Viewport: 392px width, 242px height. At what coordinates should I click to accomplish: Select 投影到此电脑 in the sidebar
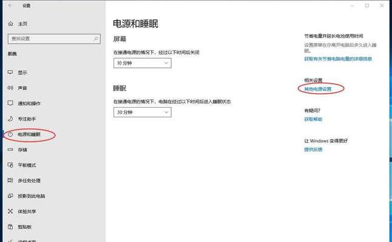(32, 196)
